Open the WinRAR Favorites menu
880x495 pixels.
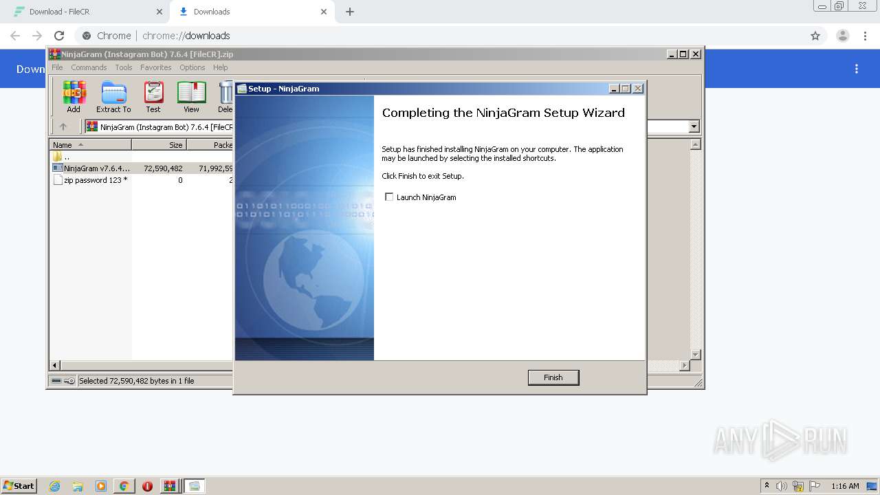pyautogui.click(x=156, y=67)
